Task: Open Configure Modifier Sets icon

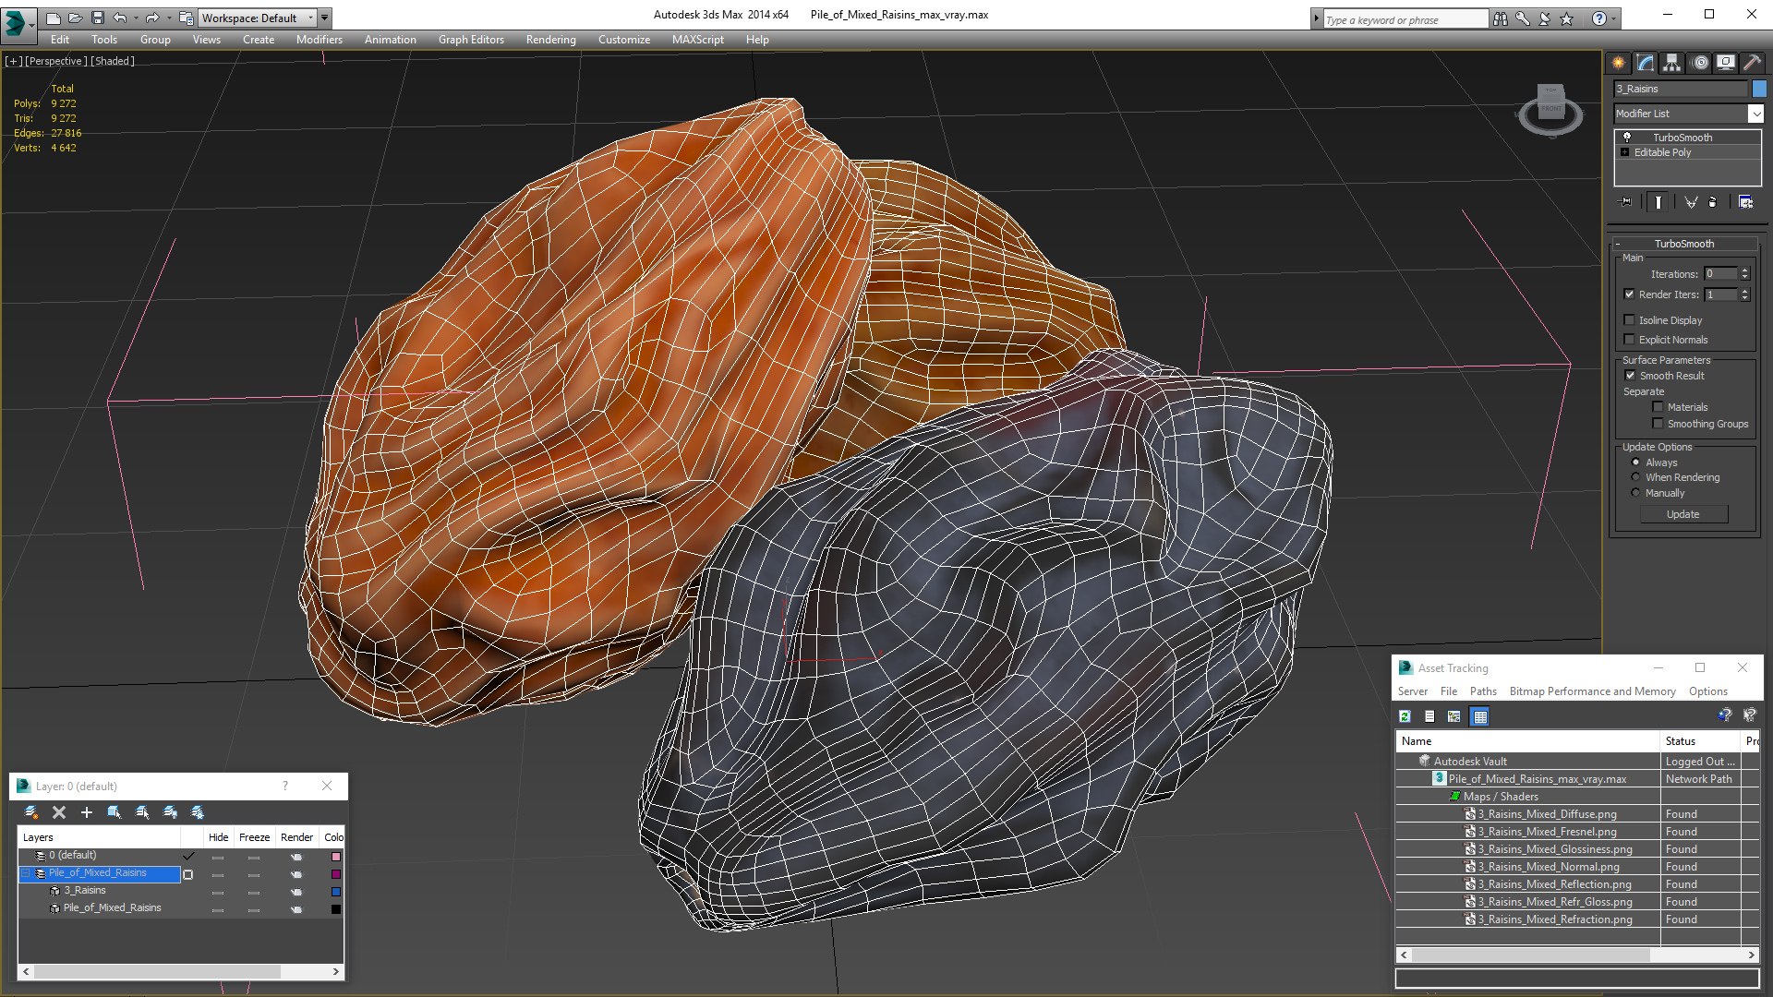Action: coord(1745,202)
